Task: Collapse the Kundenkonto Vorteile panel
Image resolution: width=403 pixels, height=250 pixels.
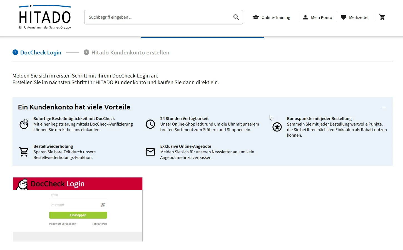Action: 384,107
